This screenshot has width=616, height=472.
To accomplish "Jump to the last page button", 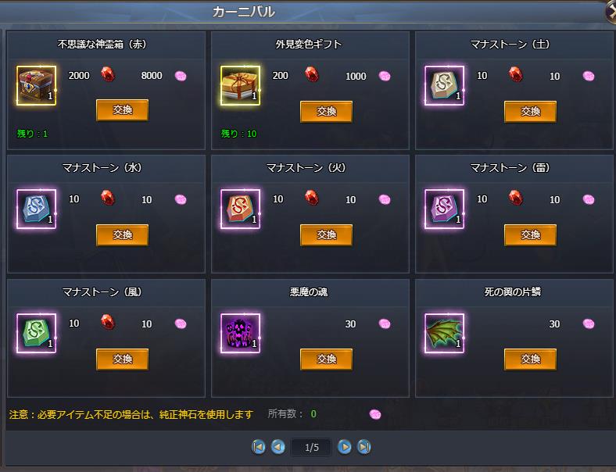I will coord(364,447).
